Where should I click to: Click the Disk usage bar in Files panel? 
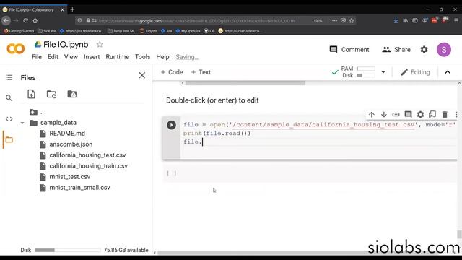pyautogui.click(x=67, y=251)
